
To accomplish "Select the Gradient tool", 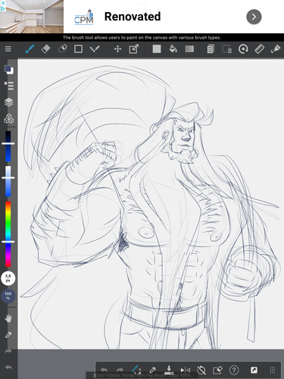I will point(189,49).
